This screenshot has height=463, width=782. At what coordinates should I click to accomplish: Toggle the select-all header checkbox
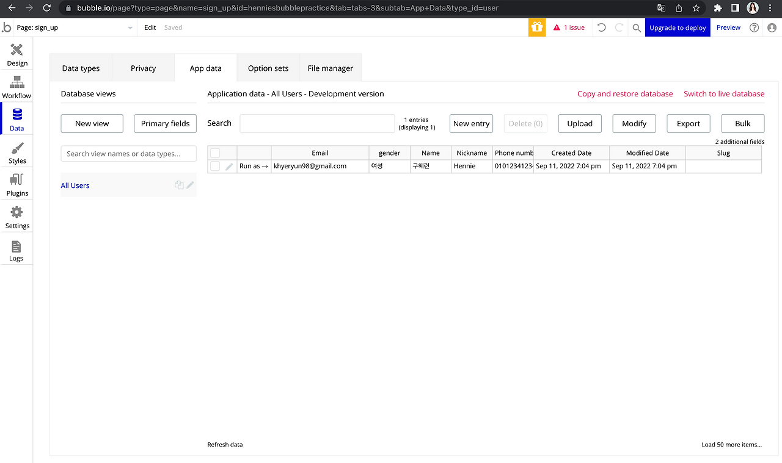pos(215,153)
